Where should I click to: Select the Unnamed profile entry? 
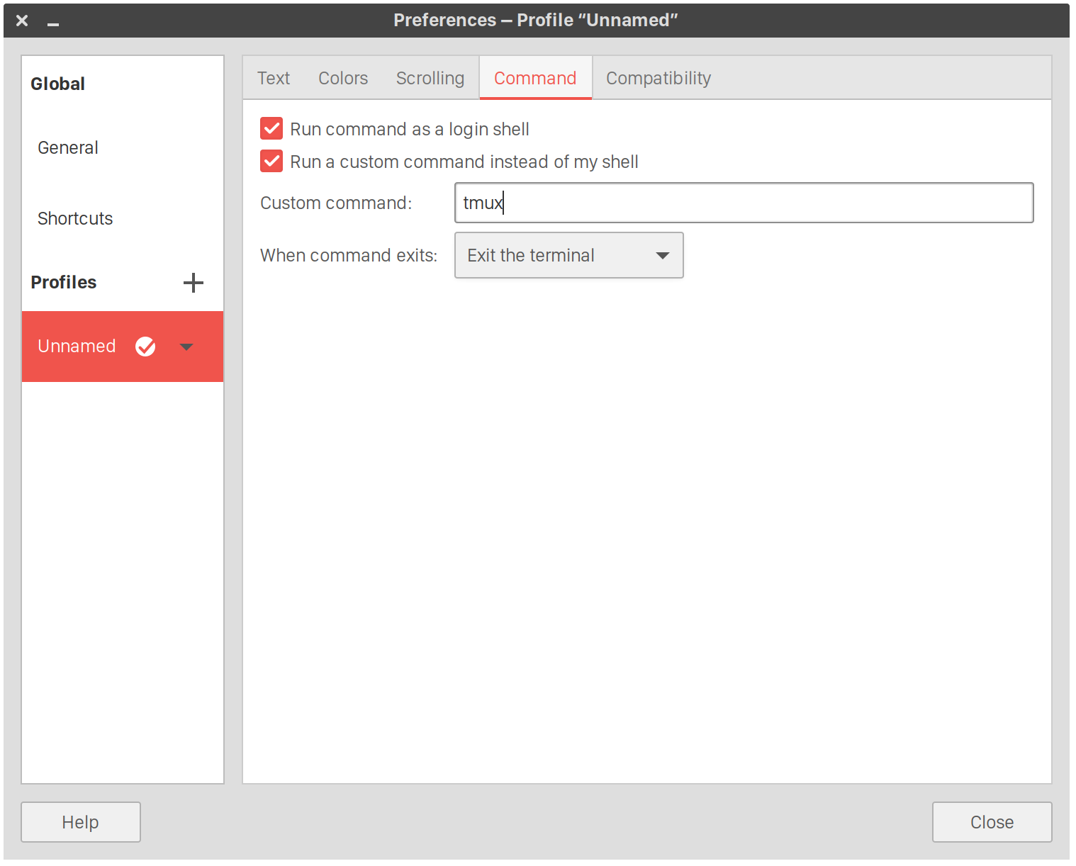[x=77, y=347]
